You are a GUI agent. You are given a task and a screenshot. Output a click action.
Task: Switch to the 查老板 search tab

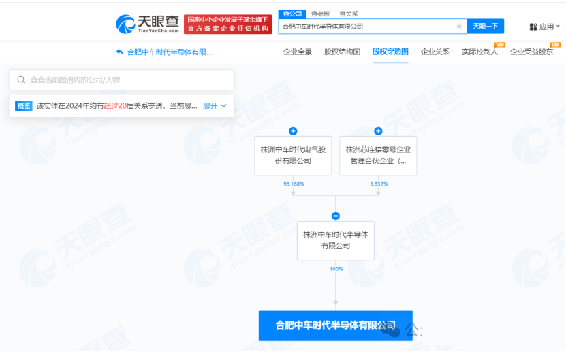click(319, 14)
